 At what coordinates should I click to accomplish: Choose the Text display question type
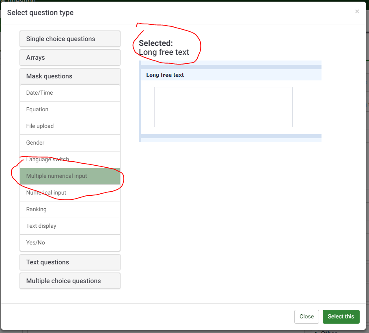(x=70, y=226)
